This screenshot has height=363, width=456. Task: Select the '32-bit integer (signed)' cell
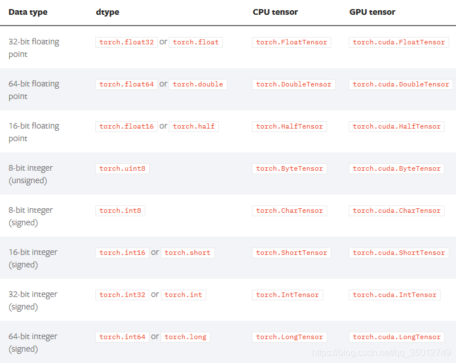(x=33, y=300)
